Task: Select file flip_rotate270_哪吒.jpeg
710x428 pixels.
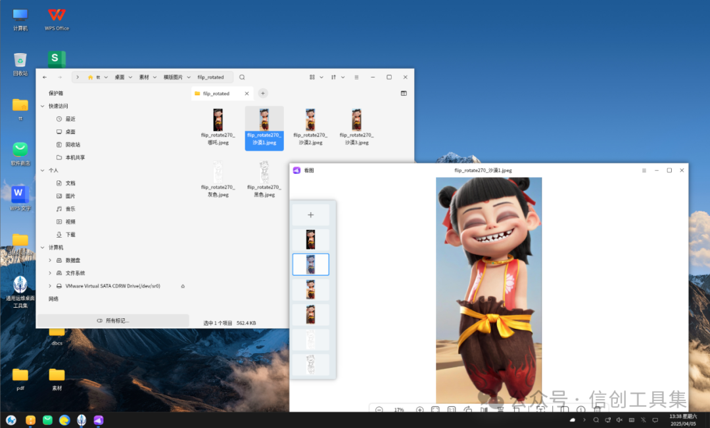Action: click(x=218, y=127)
